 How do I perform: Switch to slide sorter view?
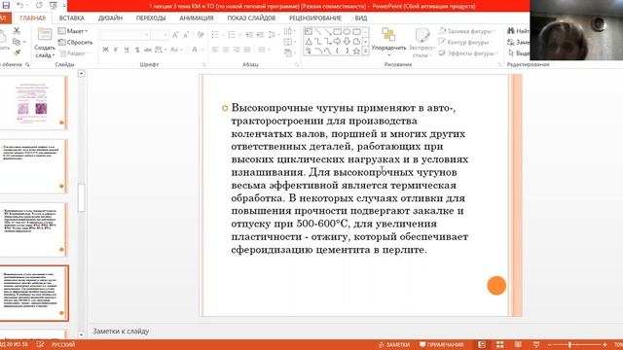(x=499, y=344)
